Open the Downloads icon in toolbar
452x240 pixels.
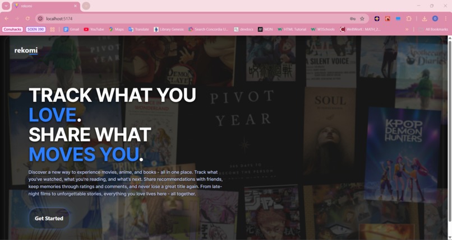tap(425, 18)
